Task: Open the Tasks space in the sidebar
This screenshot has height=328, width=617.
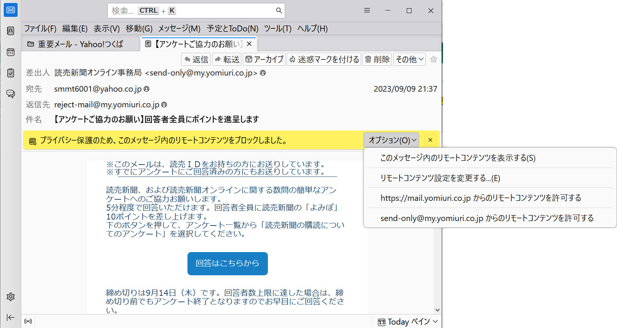Action: [x=10, y=73]
